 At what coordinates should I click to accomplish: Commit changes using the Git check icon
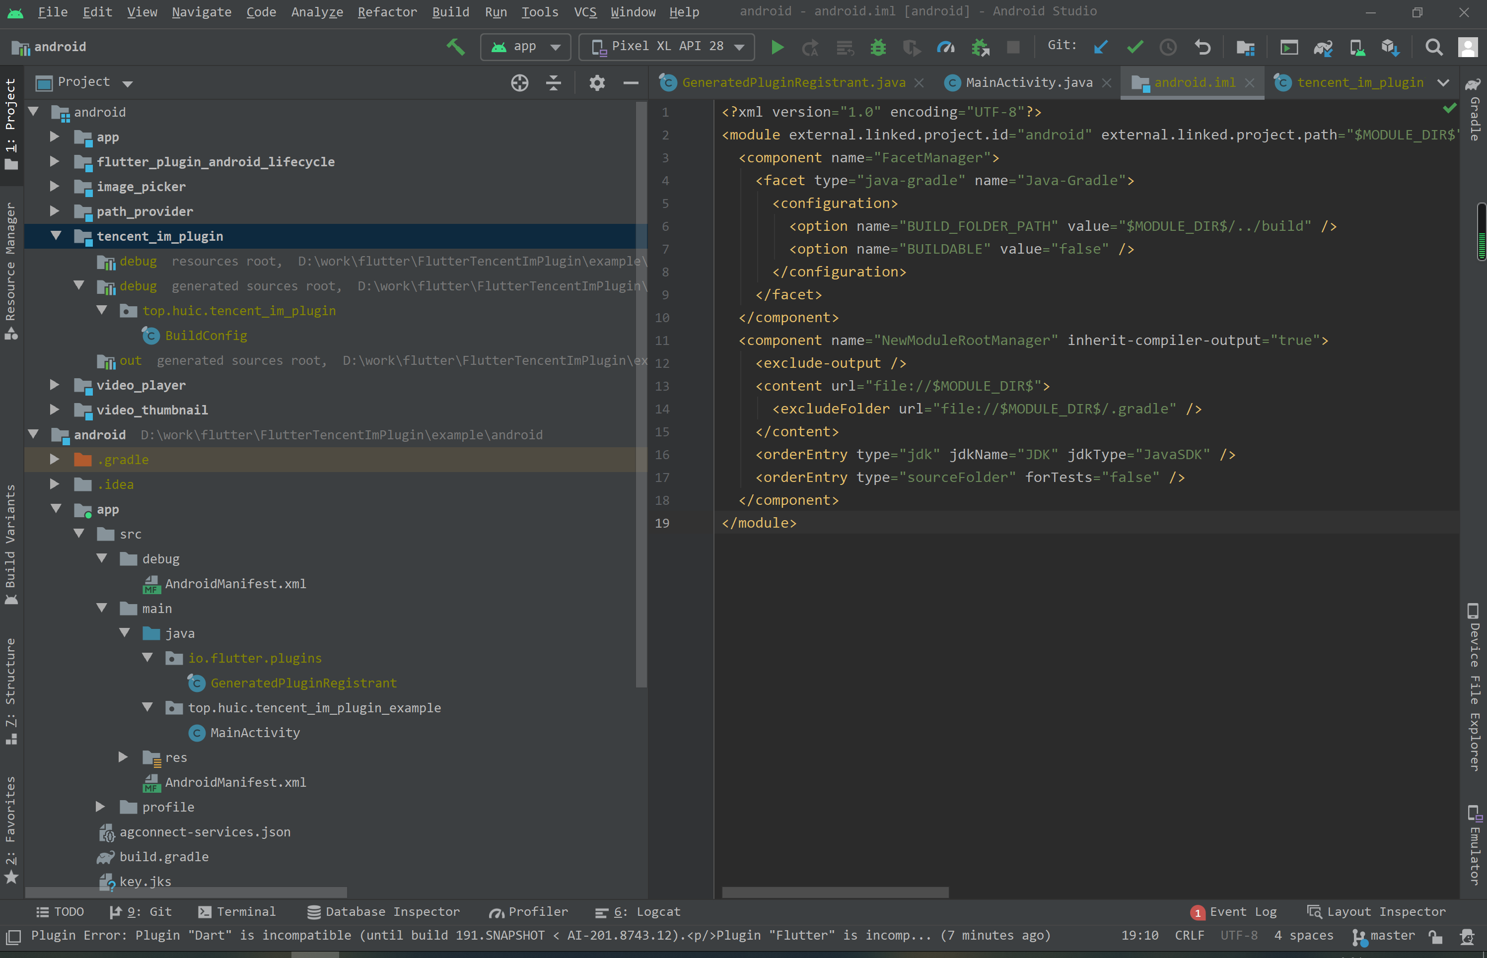point(1135,47)
